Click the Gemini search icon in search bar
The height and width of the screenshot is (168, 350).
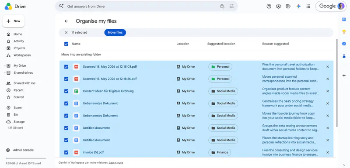pos(61,6)
